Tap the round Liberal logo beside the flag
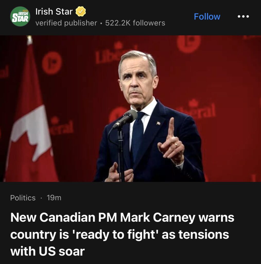The width and height of the screenshot is (261, 264). 52,63
